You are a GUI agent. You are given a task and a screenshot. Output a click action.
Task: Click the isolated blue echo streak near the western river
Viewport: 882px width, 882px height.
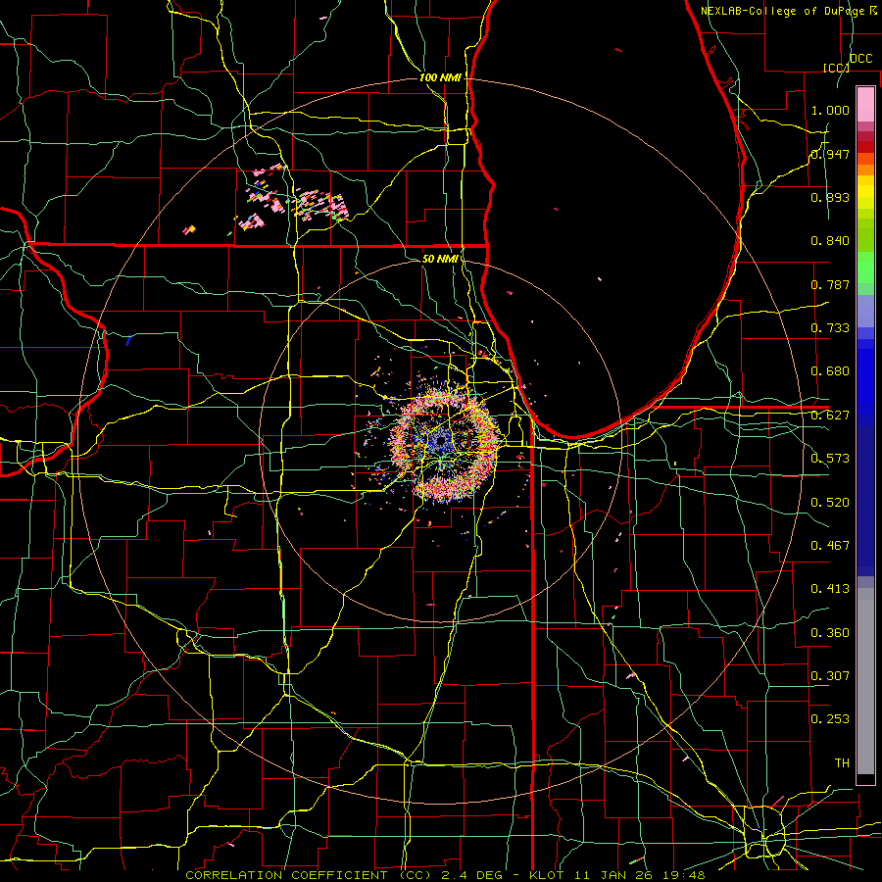[128, 340]
